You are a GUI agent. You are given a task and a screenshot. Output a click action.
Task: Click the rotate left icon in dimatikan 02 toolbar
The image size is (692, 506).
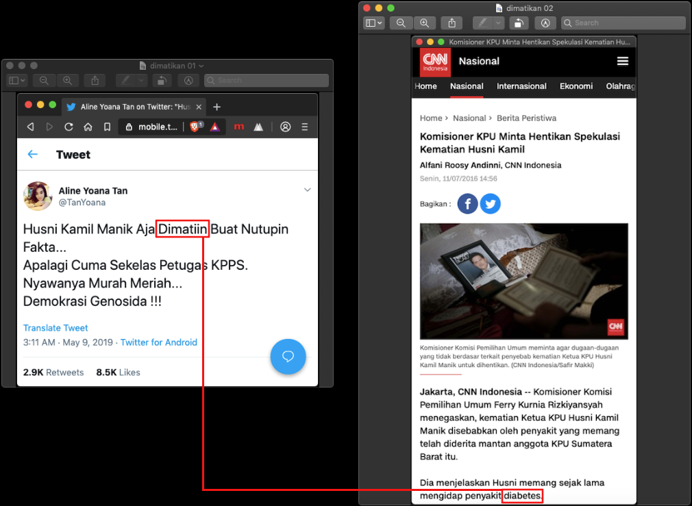[519, 23]
